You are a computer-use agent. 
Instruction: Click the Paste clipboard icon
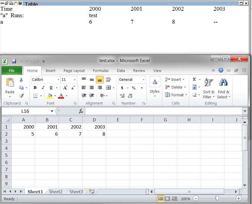[10, 82]
